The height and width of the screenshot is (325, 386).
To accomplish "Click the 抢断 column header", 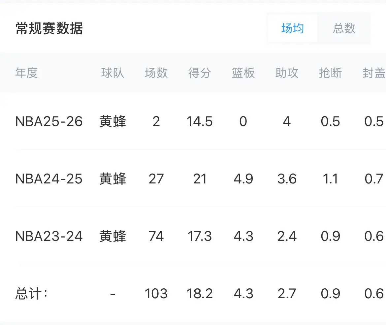I will [330, 73].
